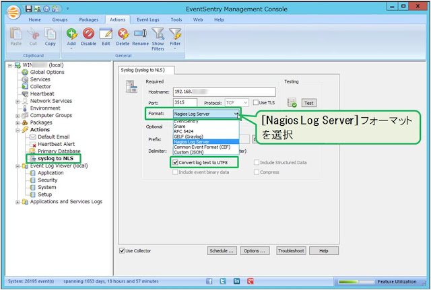
Task: Switch to the Home ribbon tab
Action: pyautogui.click(x=34, y=20)
